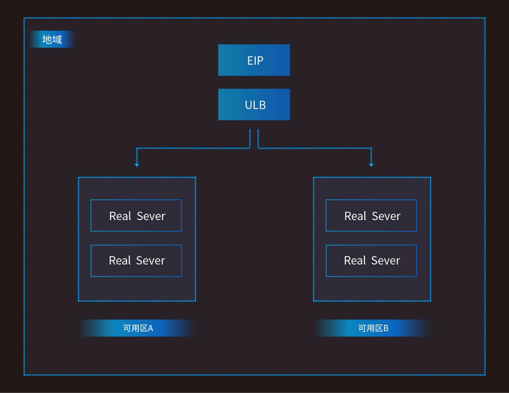This screenshot has height=393, width=509.
Task: Select the lower Real Sever in 可用区A
Action: pyautogui.click(x=136, y=261)
